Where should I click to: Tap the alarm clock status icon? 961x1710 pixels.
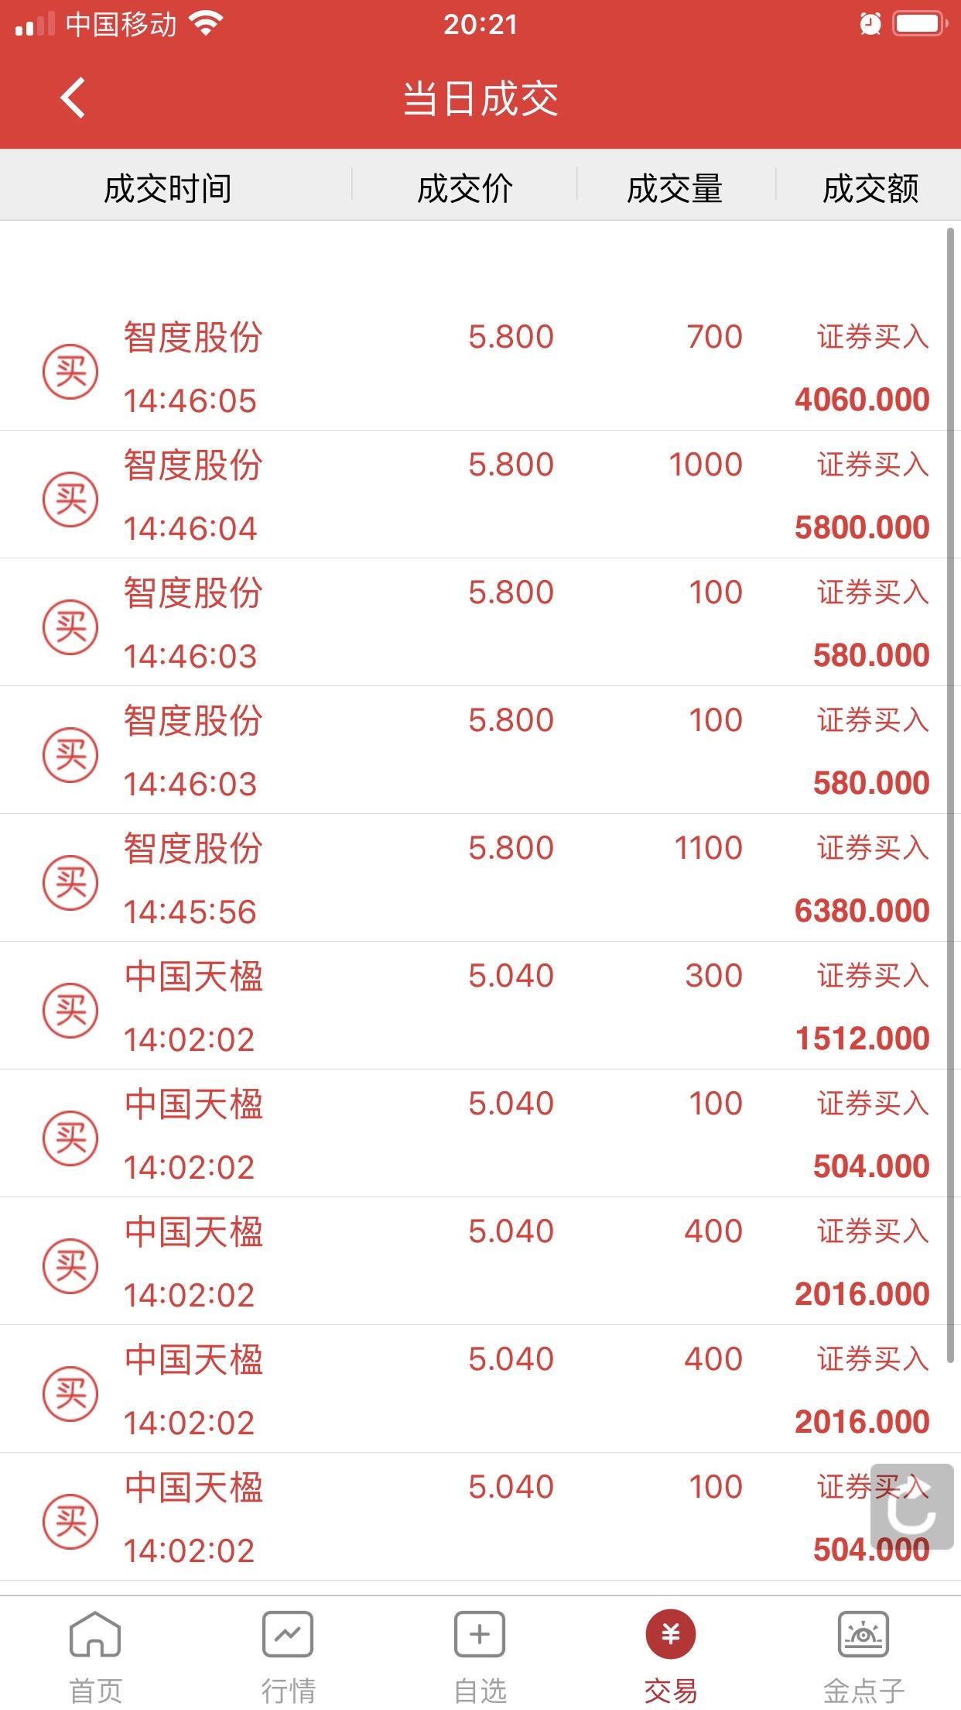pyautogui.click(x=870, y=25)
